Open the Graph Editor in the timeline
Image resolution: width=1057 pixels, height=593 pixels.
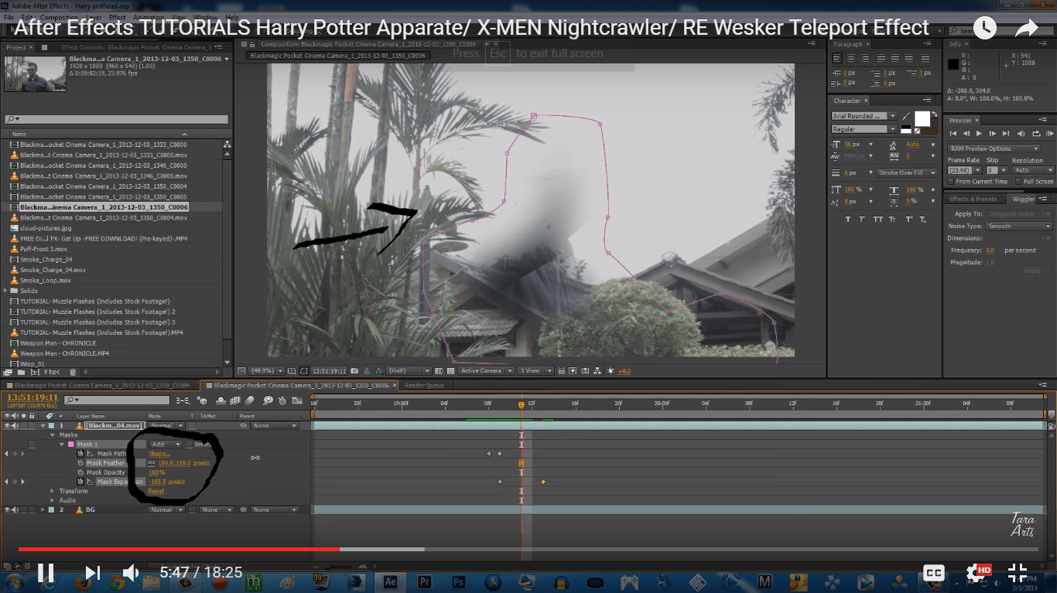click(x=298, y=400)
